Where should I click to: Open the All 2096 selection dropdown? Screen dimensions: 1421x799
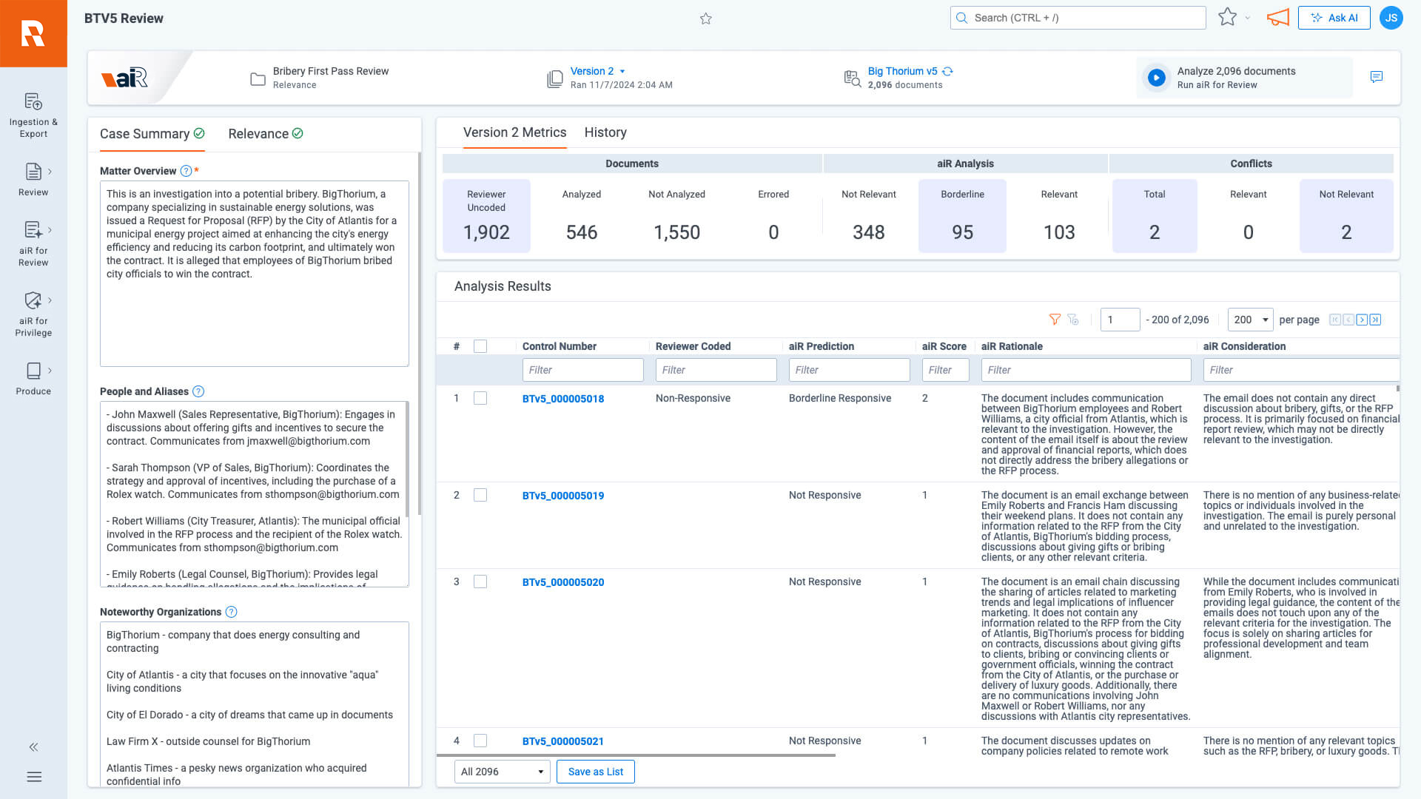502,771
